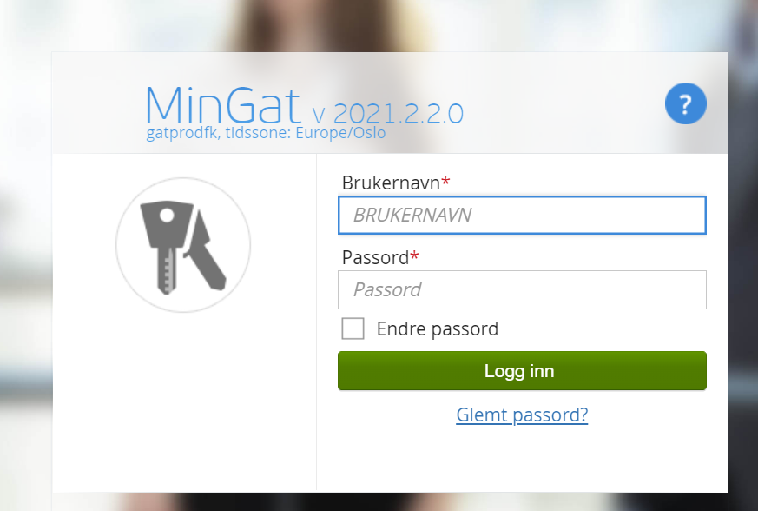Submit the form with Logg inn

click(x=522, y=371)
